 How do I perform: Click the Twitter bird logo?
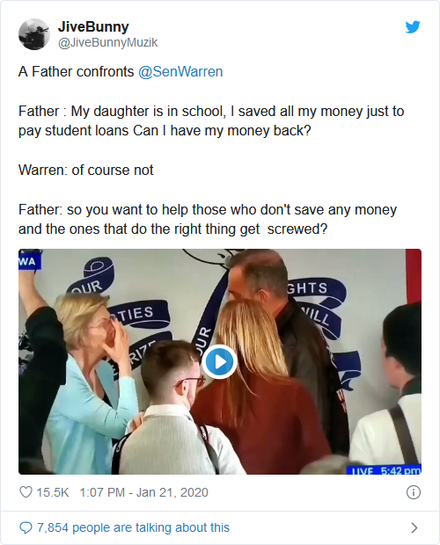(x=413, y=27)
